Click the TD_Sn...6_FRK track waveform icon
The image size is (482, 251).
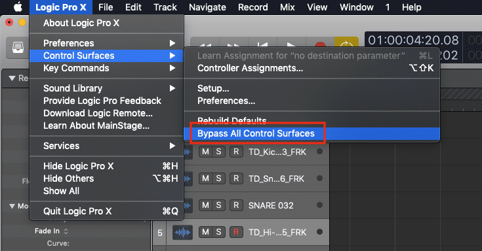pyautogui.click(x=187, y=178)
